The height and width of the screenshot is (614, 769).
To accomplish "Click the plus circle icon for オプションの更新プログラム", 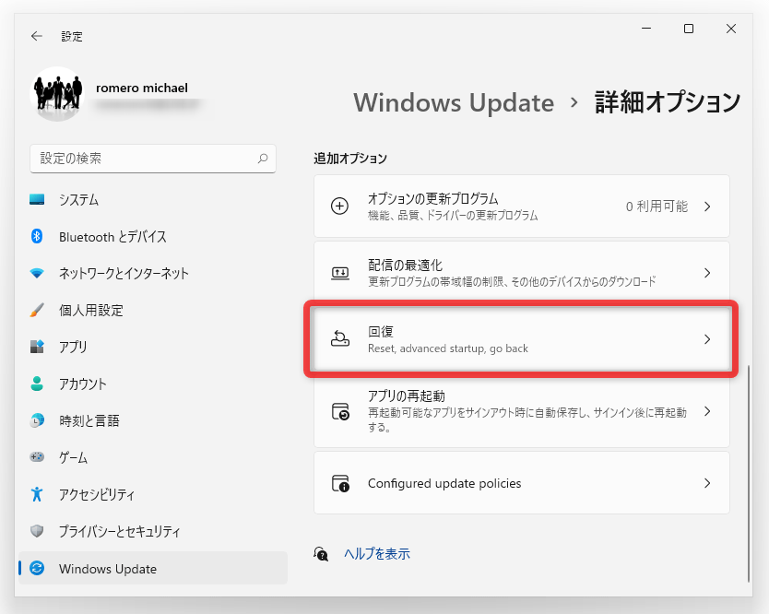I will 340,206.
